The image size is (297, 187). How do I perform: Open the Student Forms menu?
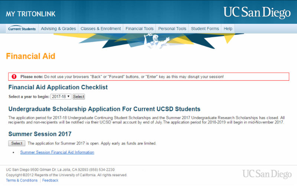pyautogui.click(x=205, y=29)
